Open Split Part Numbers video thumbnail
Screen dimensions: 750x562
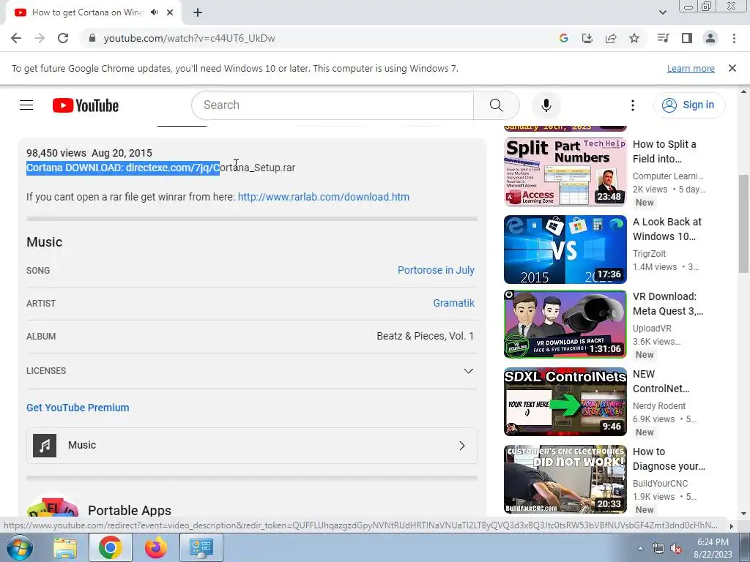pos(565,171)
